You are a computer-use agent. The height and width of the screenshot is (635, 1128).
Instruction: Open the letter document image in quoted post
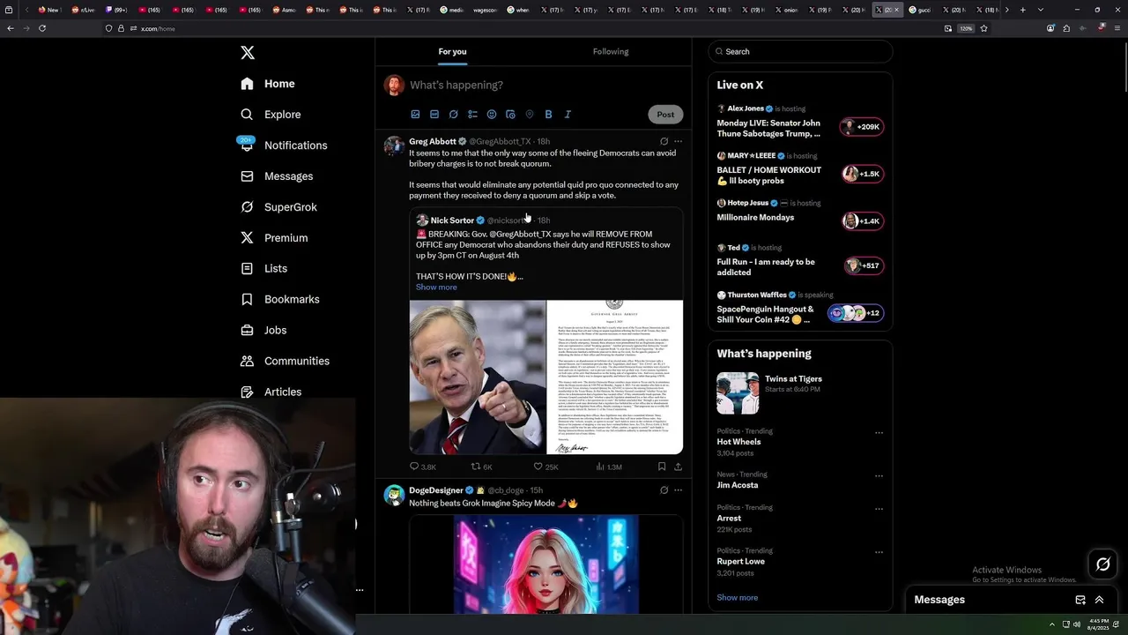(615, 377)
